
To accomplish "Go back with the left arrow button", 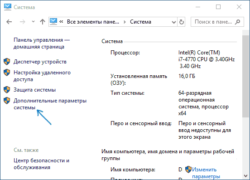I will click(x=9, y=22).
